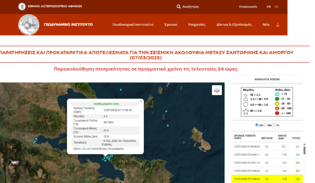Open the Δίκτυα & Εξοπλισμός menu

coord(234,25)
